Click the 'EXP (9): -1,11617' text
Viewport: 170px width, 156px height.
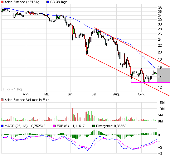tap(71, 126)
